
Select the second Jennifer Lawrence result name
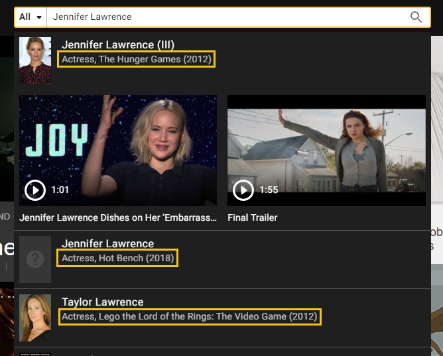108,244
